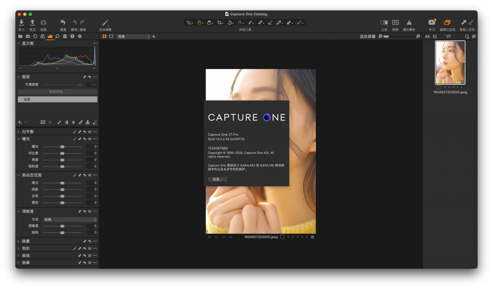Click the Saturation (饱和度) value field
Screen dimensions: 493x289
[x=91, y=167]
